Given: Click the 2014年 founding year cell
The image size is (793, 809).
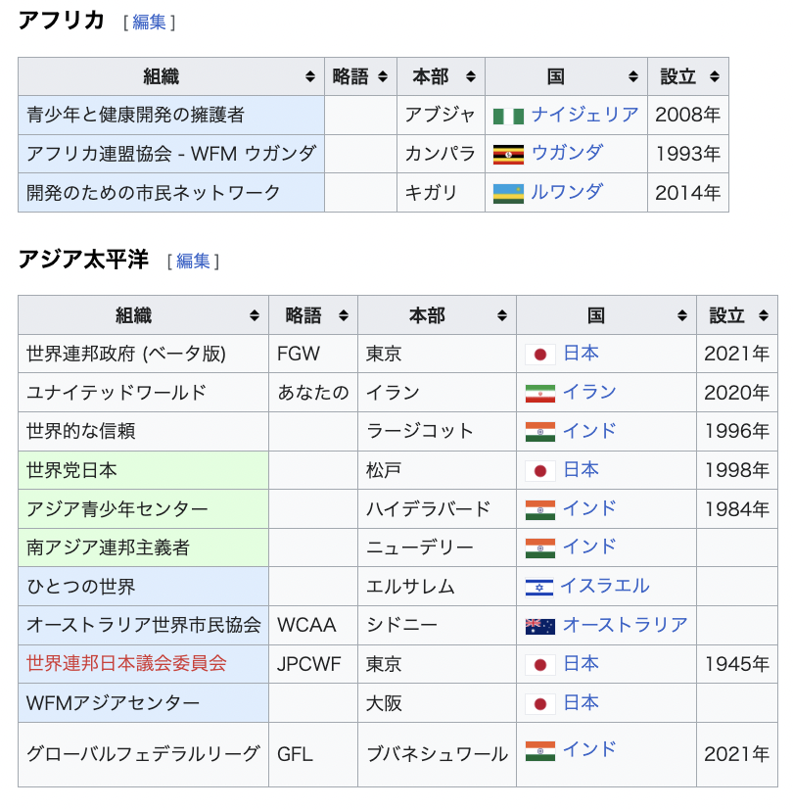Looking at the screenshot, I should pyautogui.click(x=688, y=192).
